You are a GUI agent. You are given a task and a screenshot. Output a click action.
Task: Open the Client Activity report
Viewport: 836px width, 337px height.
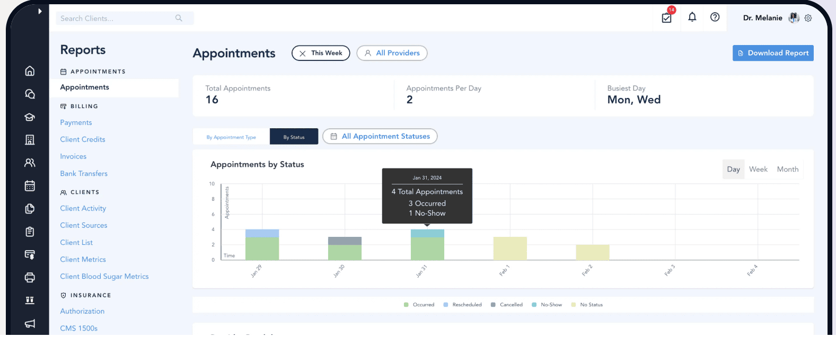click(x=83, y=208)
